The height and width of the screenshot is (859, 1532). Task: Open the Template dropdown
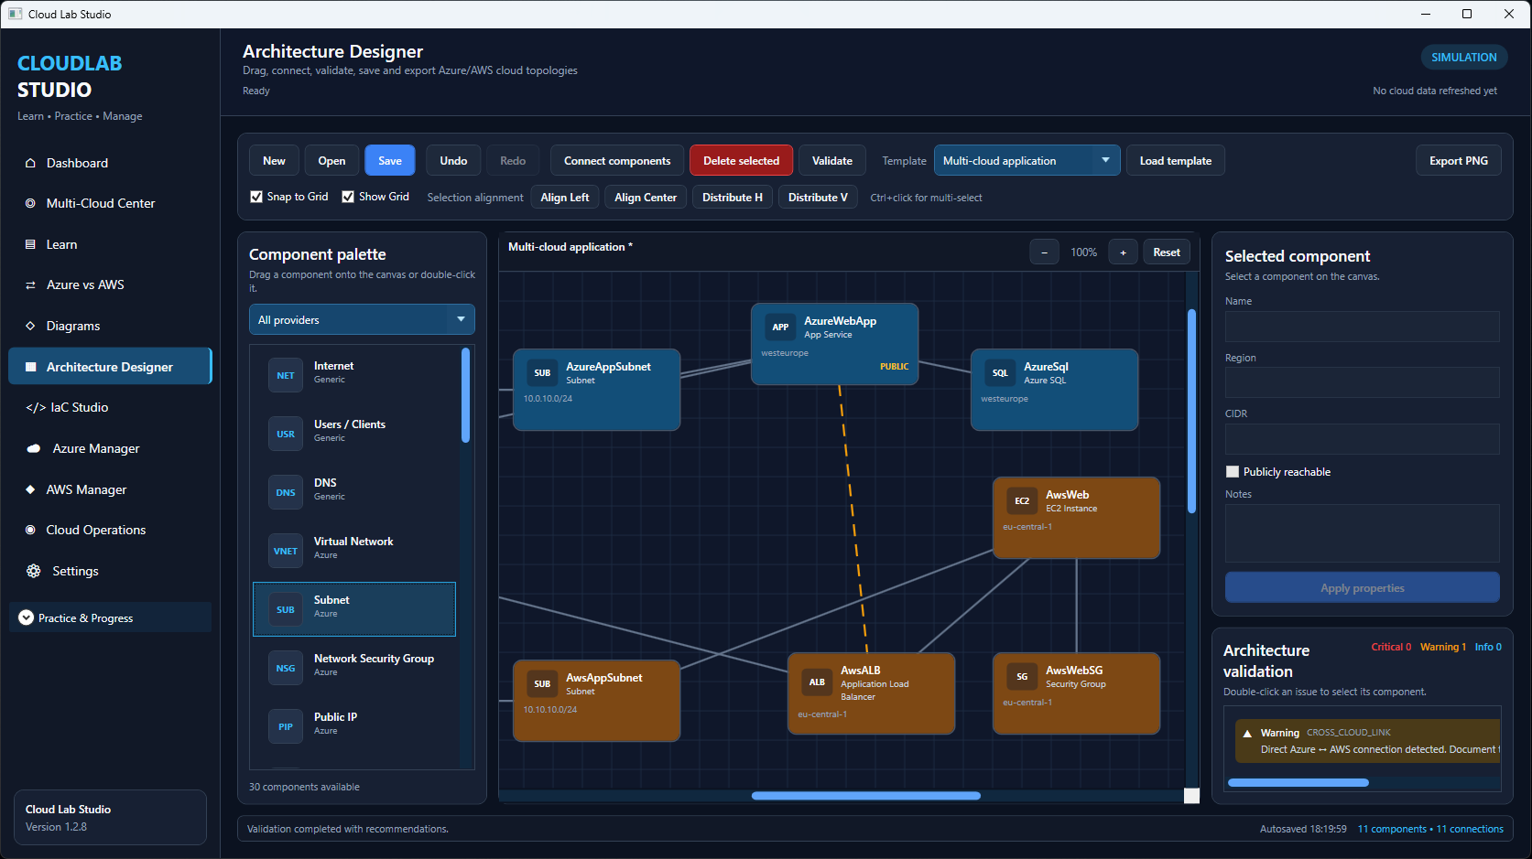1027,160
